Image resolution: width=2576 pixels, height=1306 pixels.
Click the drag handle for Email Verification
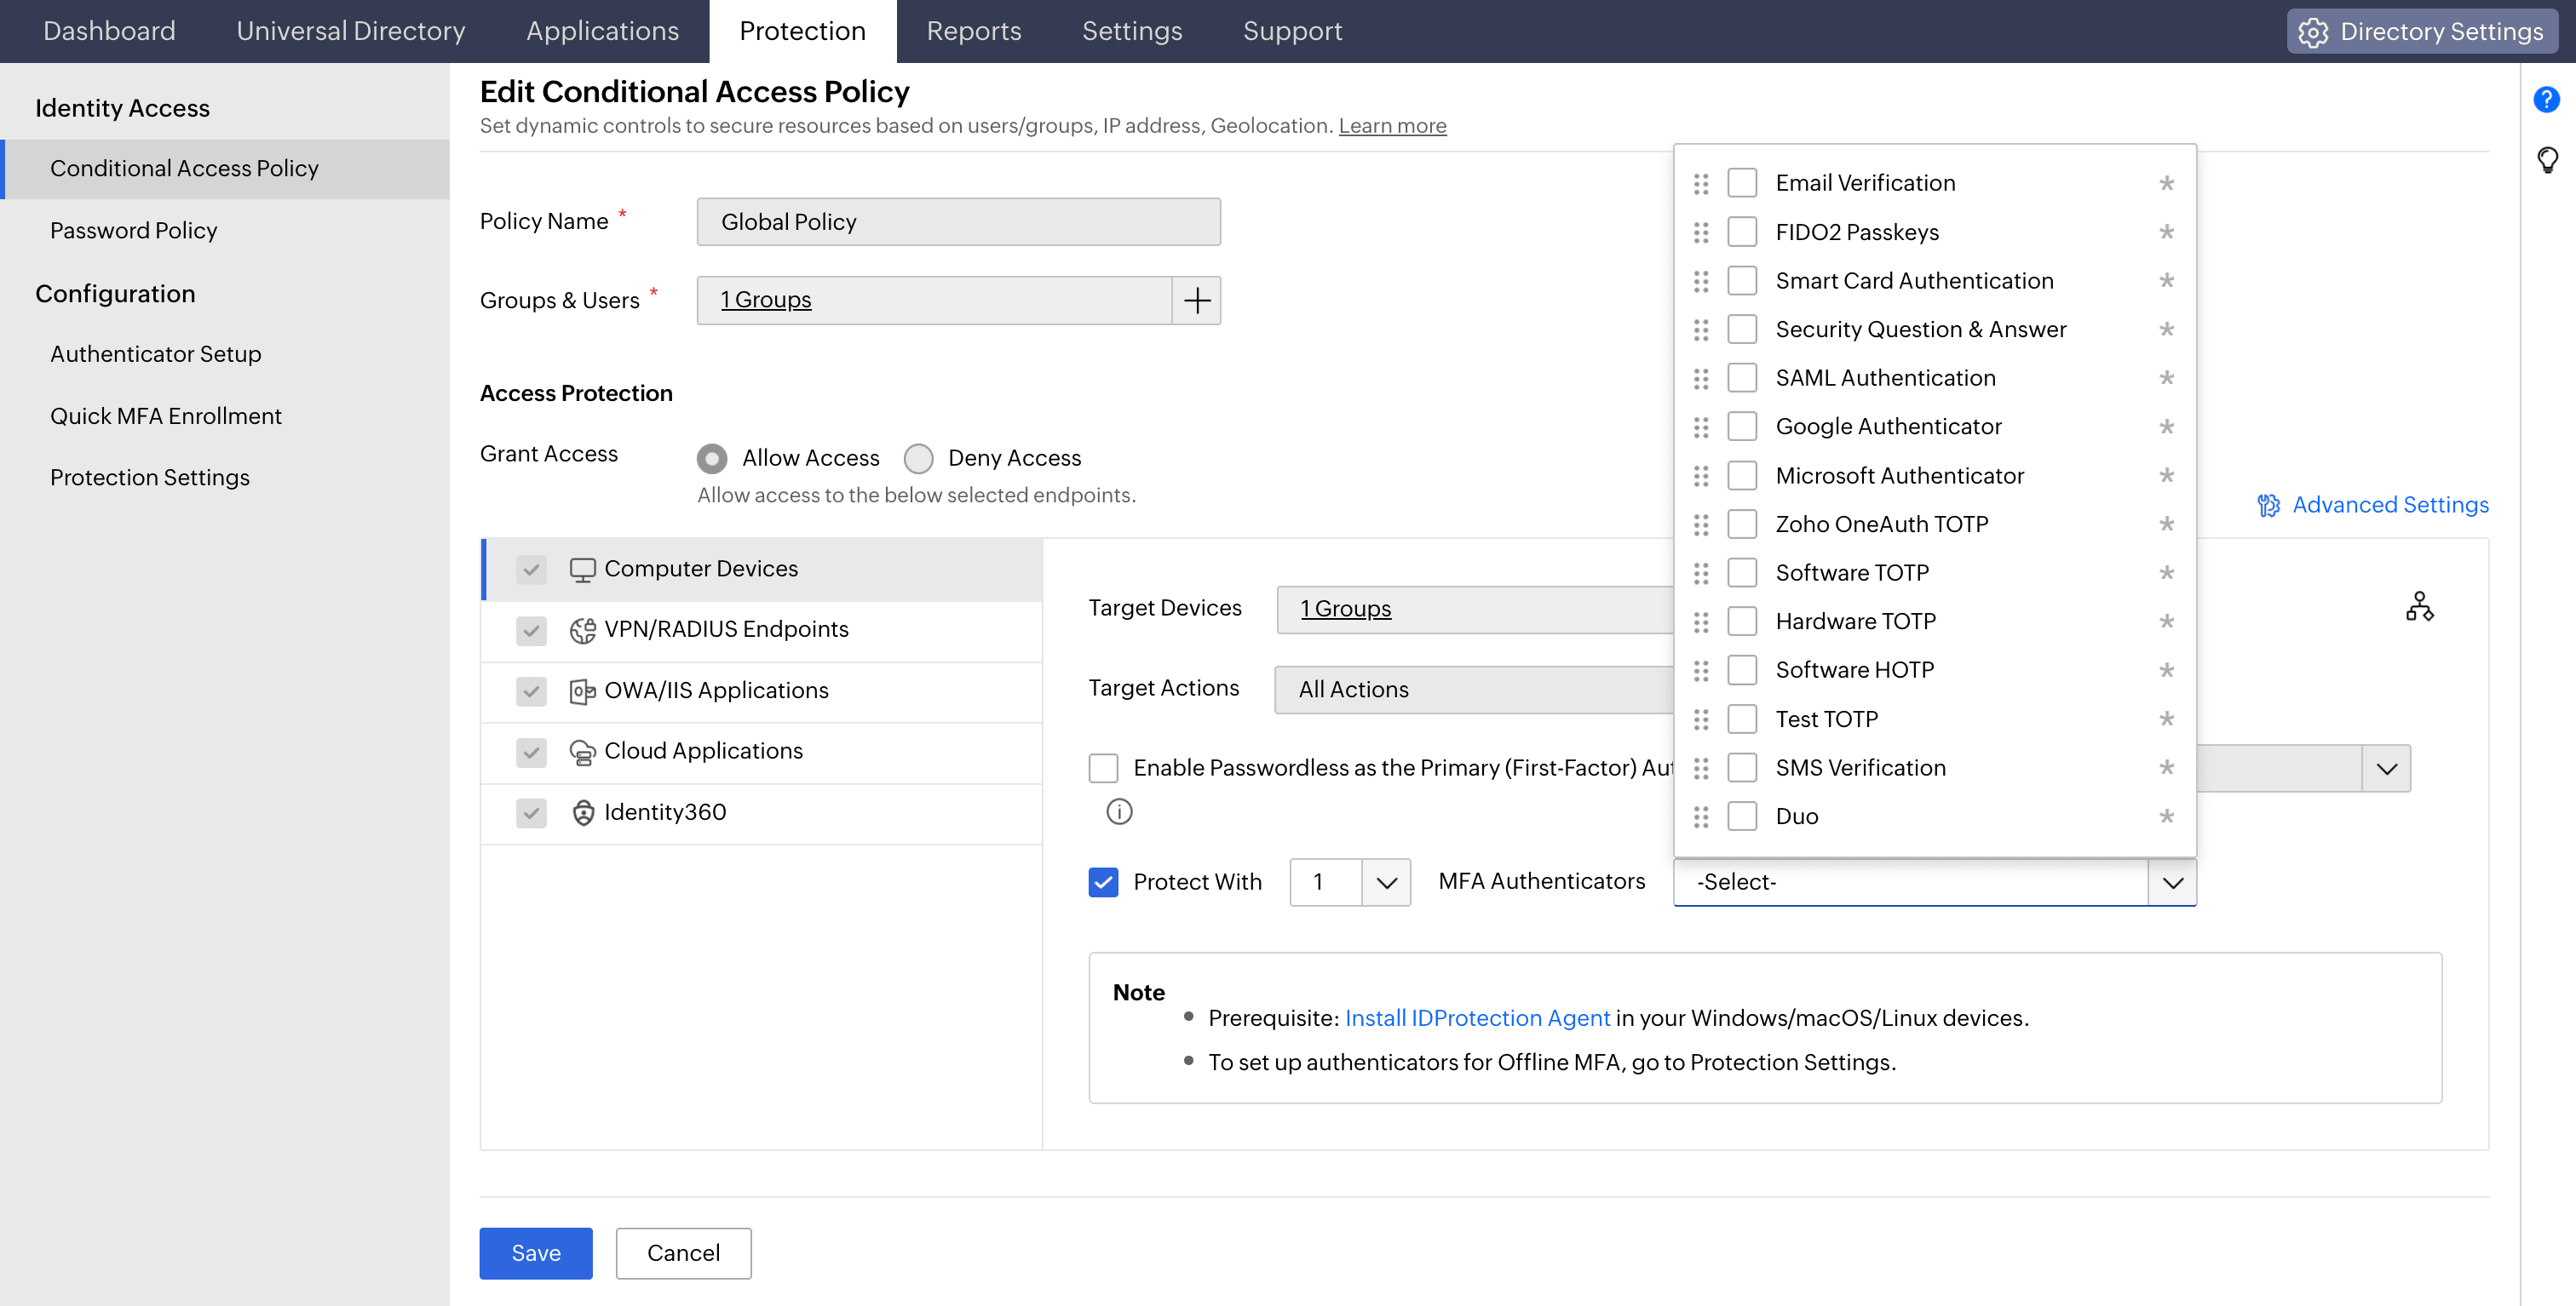[1701, 184]
